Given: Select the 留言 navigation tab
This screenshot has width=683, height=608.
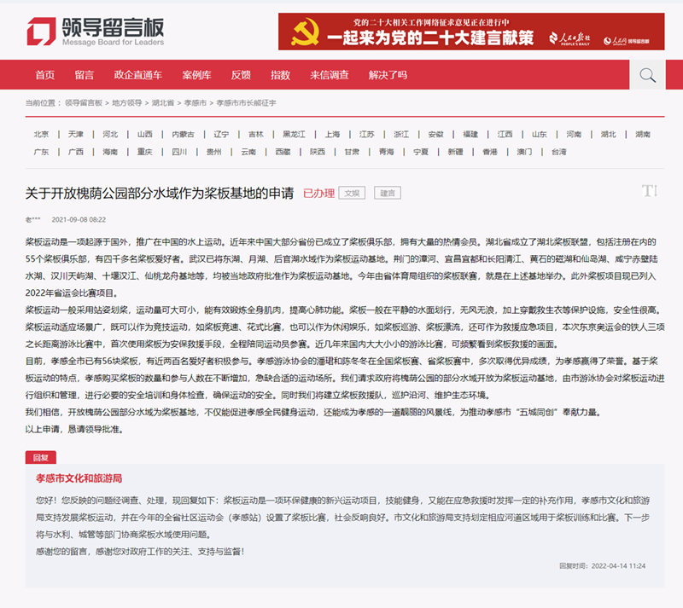Looking at the screenshot, I should (84, 75).
